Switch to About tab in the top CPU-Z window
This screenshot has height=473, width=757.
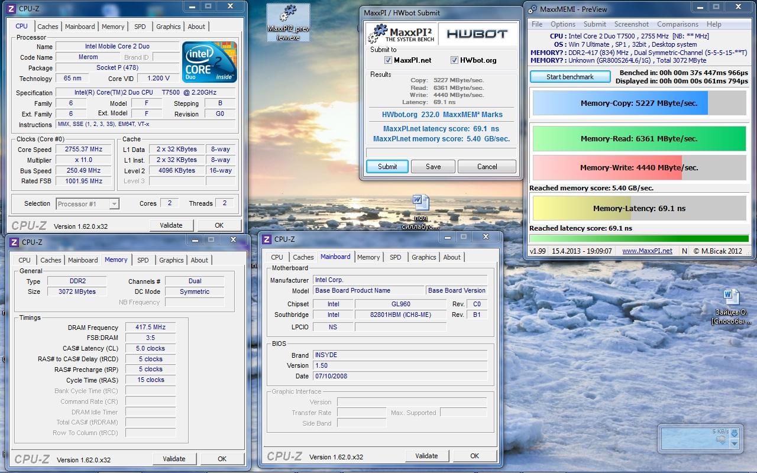(196, 27)
